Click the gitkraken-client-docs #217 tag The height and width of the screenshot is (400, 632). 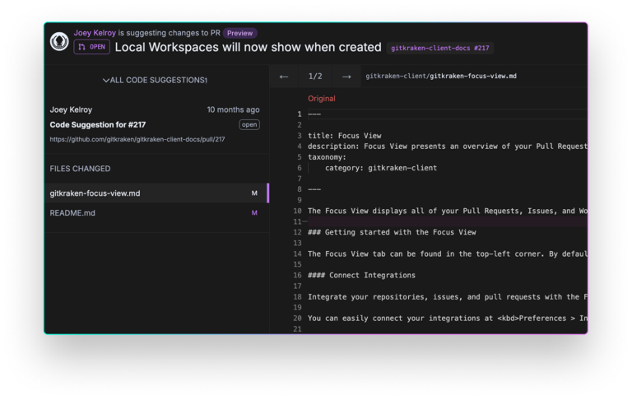tap(440, 48)
